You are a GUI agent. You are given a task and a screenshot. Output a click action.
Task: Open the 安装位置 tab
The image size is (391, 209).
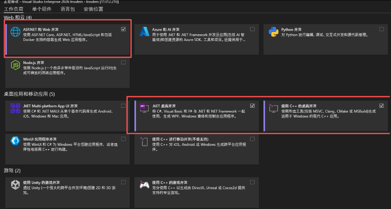(x=93, y=9)
